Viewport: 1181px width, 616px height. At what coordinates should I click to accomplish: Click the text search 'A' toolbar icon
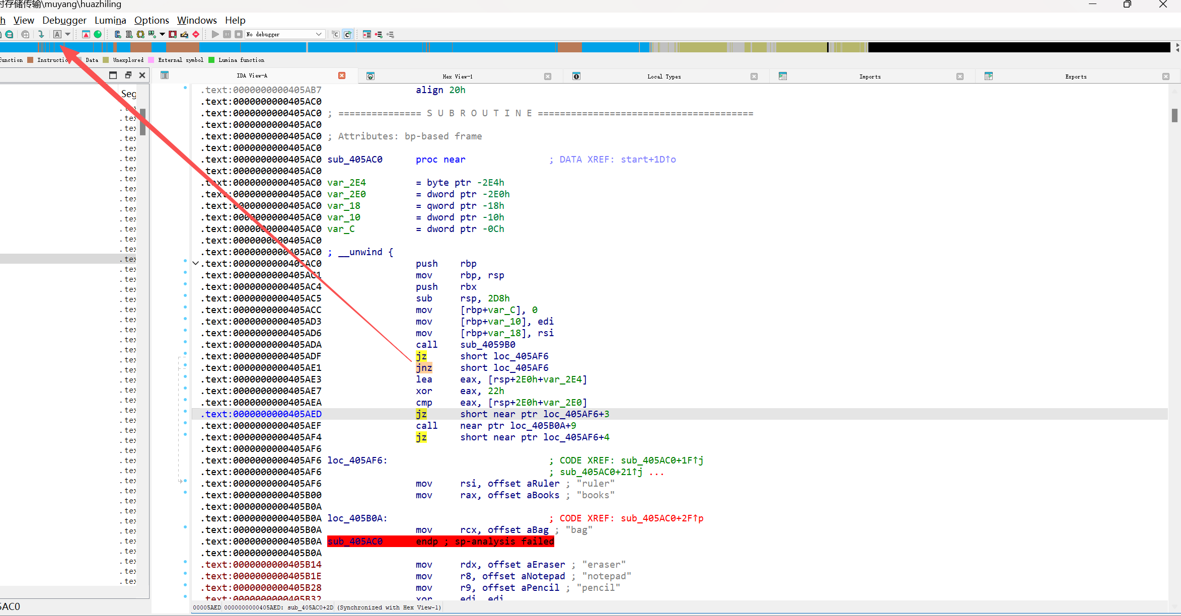tap(57, 34)
